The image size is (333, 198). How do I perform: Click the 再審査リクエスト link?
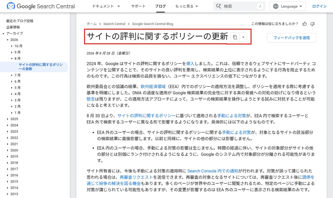click(136, 177)
